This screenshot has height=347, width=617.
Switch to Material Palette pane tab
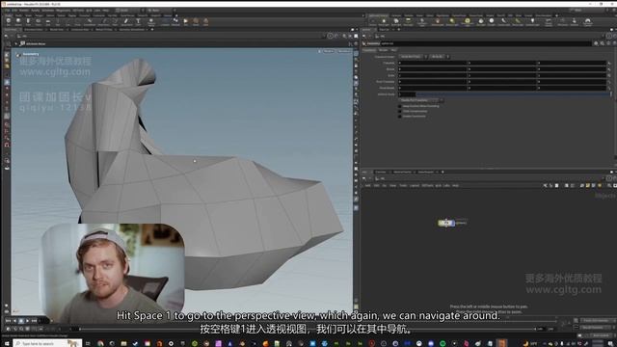402,172
